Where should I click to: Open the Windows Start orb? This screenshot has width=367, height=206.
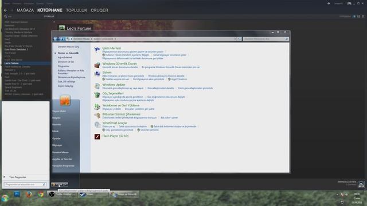coord(5,198)
